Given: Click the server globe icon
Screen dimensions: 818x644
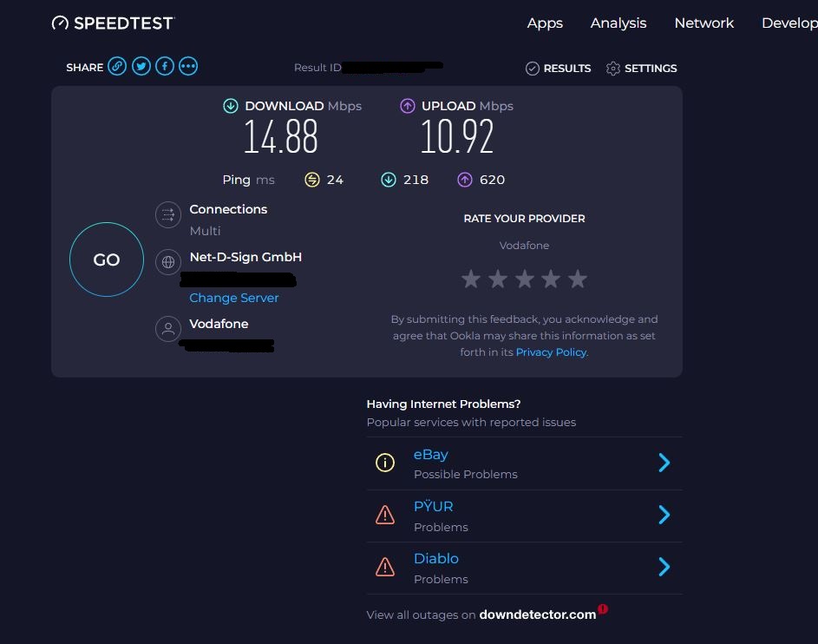Looking at the screenshot, I should 168,262.
